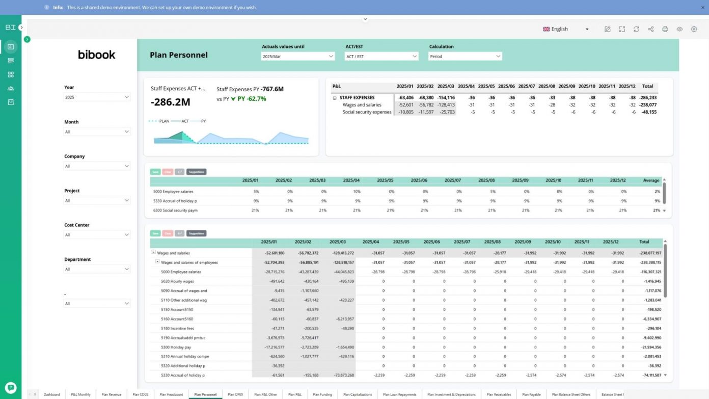This screenshot has height=399, width=709.
Task: Click the wages table vertical scrollbar
Action: point(664,270)
